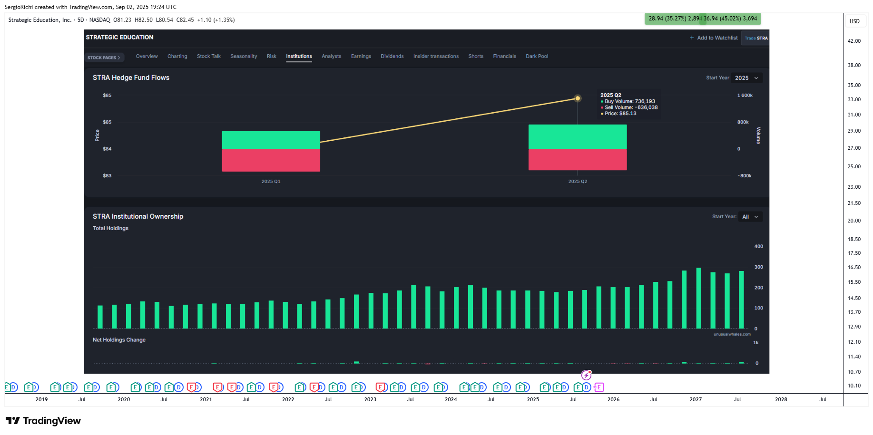Select the Risk tab

[x=272, y=56]
